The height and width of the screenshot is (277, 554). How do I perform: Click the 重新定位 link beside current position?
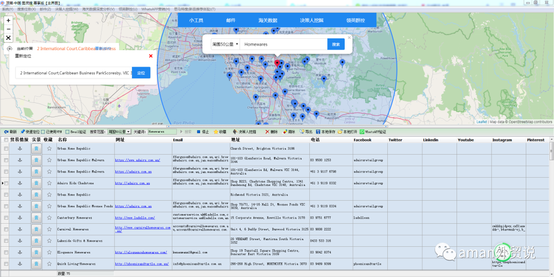click(104, 49)
